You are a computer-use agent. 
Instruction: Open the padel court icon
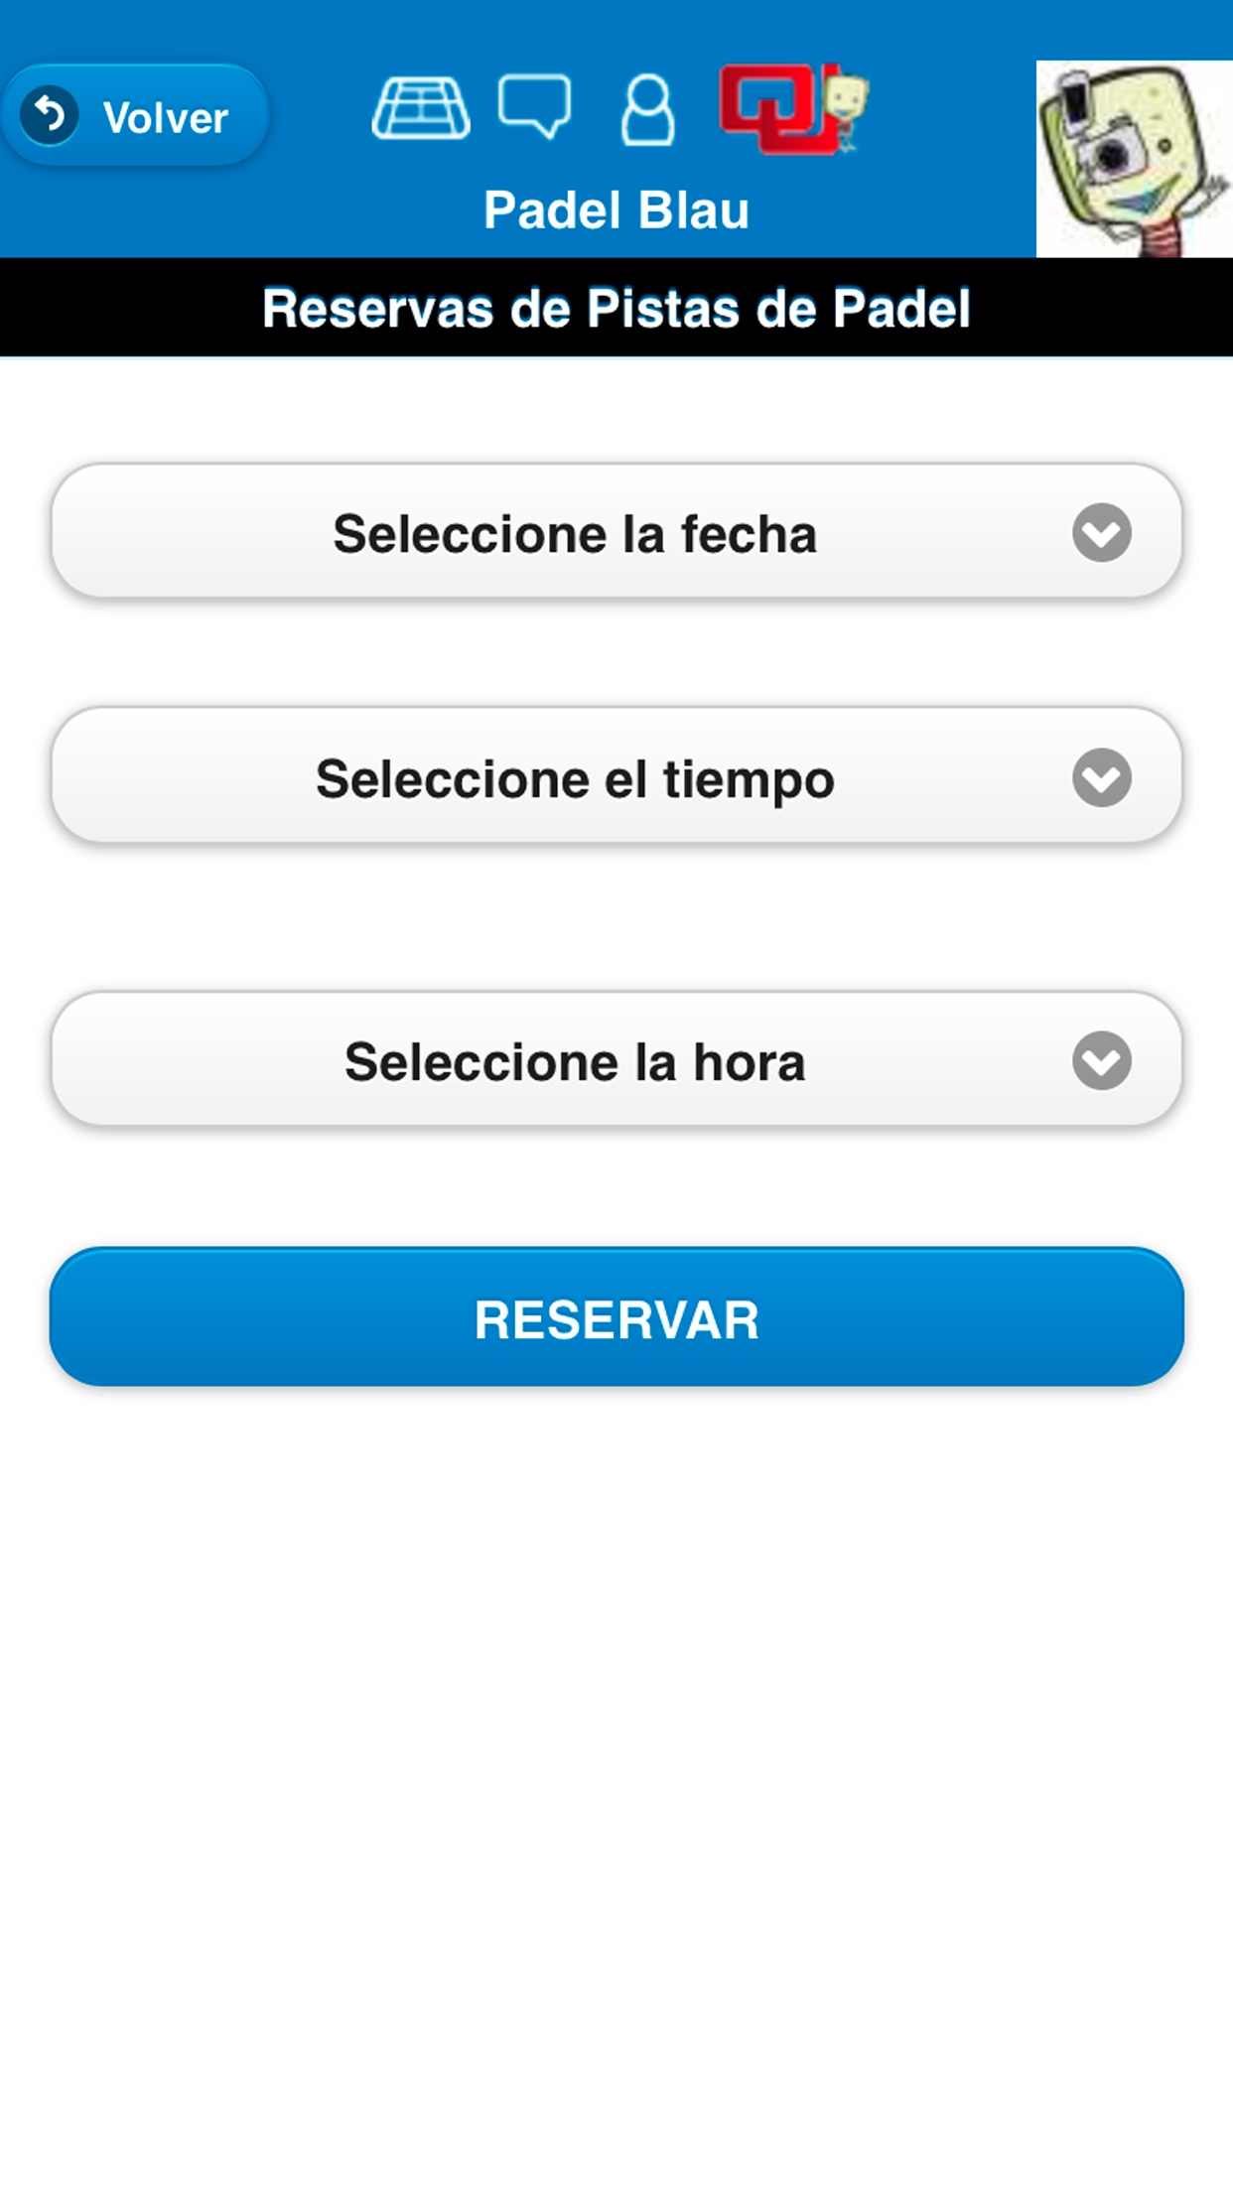[421, 107]
